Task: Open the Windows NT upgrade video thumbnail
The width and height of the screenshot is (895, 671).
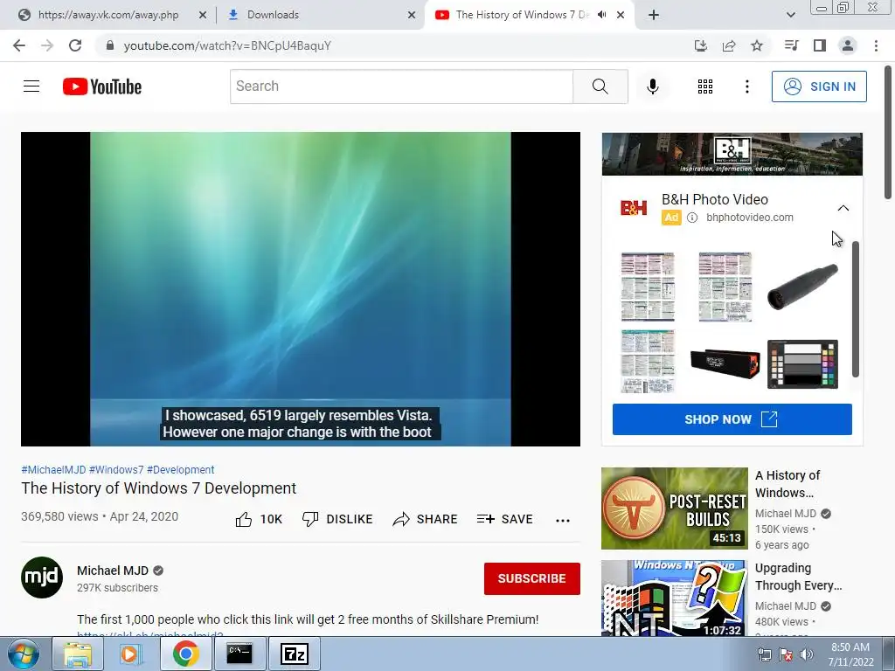Action: (674, 598)
